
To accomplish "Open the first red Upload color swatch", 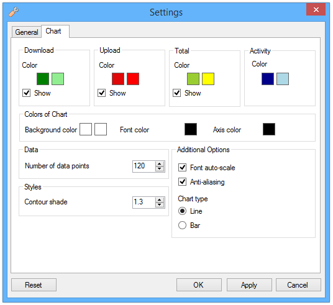I will point(118,79).
